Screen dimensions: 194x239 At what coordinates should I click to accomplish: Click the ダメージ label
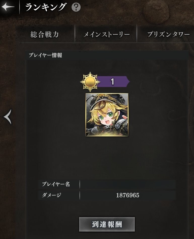(51, 195)
